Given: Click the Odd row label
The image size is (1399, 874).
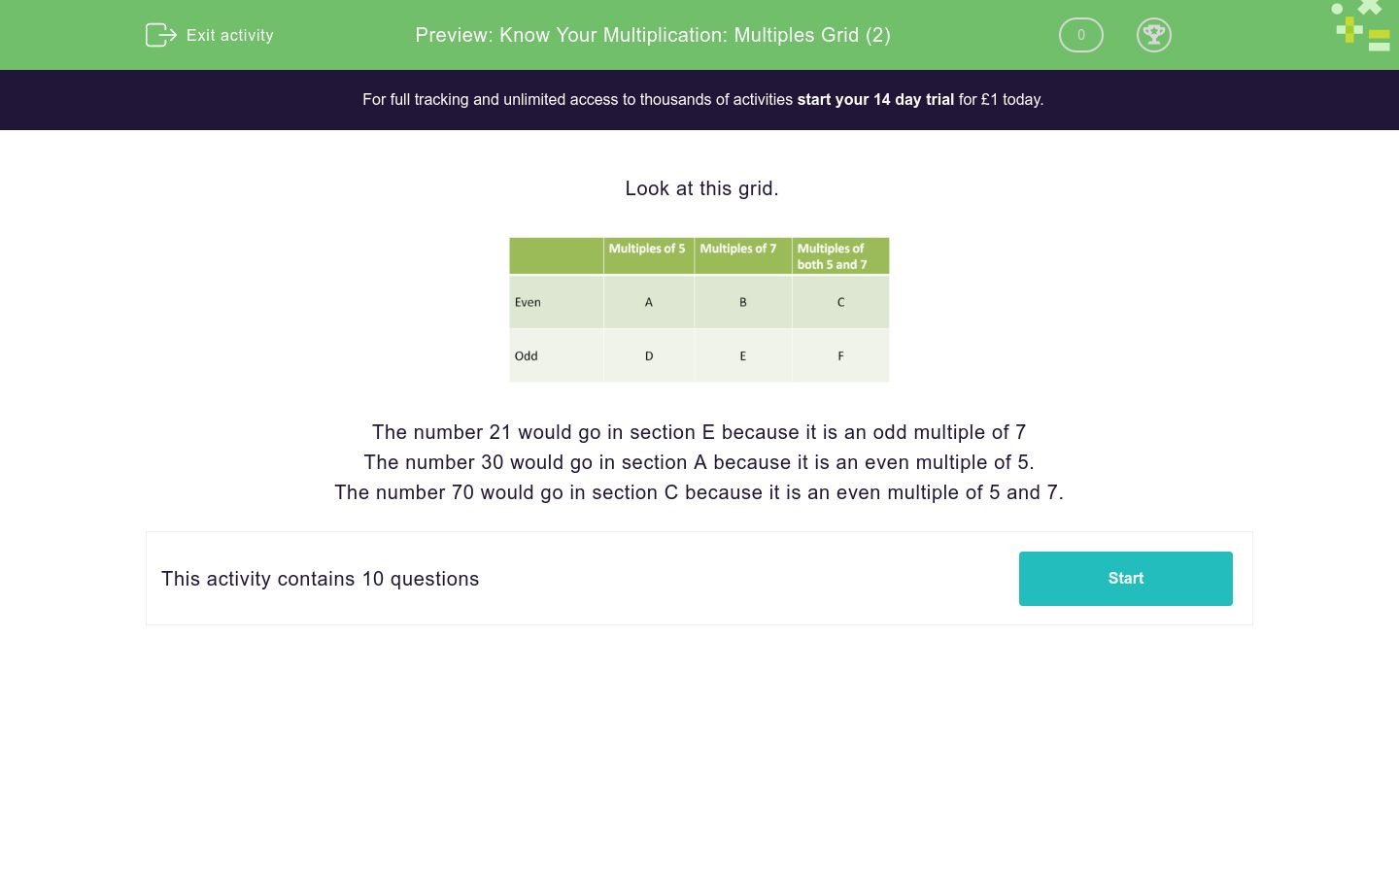Looking at the screenshot, I should (x=527, y=355).
